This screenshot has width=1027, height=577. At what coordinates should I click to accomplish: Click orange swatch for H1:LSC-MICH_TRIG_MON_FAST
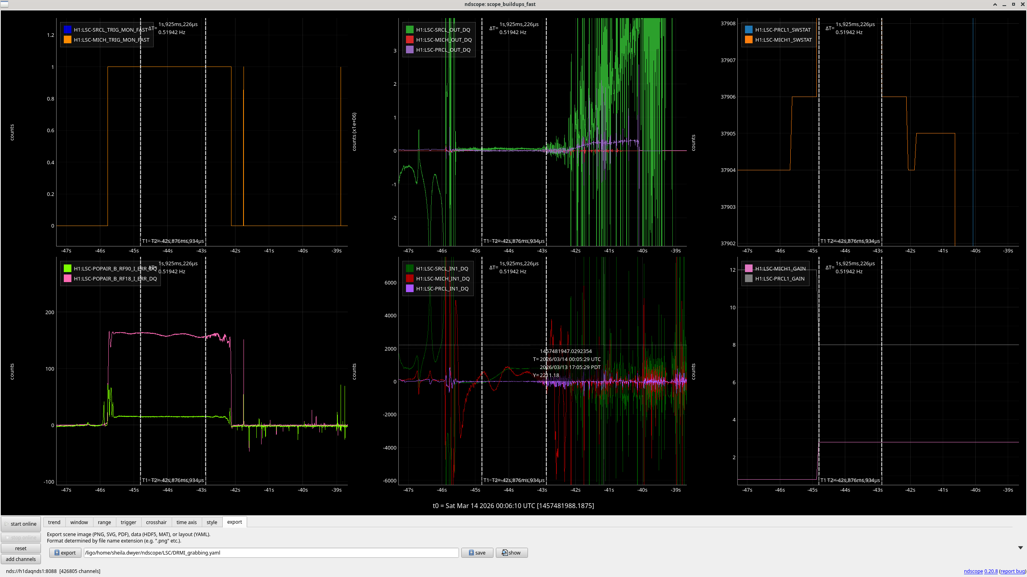coord(67,40)
